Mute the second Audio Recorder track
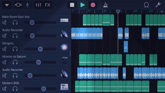 click(x=4, y=75)
